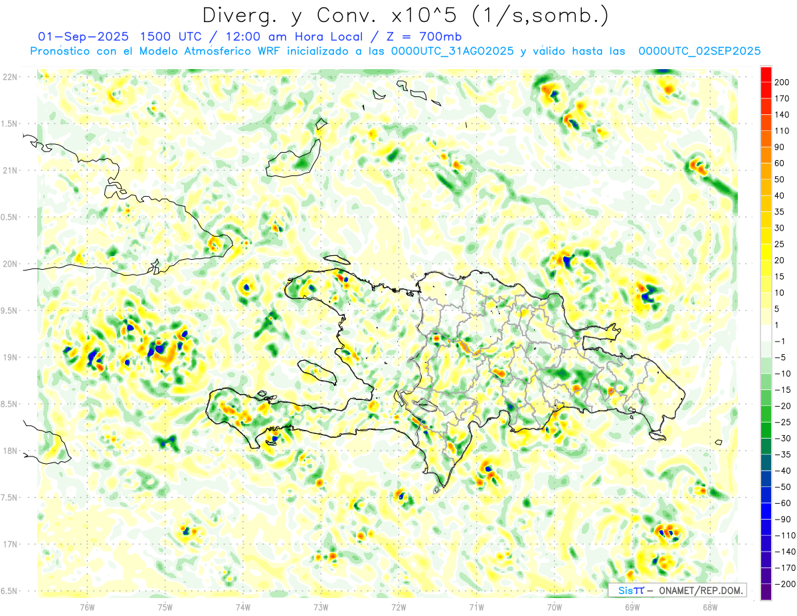Image resolution: width=797 pixels, height=616 pixels.
Task: Pick the white colorbar swatch between 1 and -1
Action: tap(766, 334)
